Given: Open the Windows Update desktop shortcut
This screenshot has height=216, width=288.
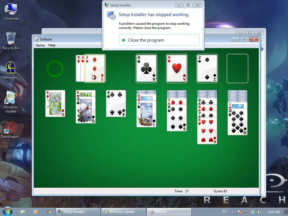Looking at the screenshot, I should [x=11, y=102].
